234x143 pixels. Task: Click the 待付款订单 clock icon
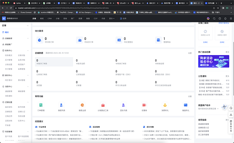pos(39,40)
